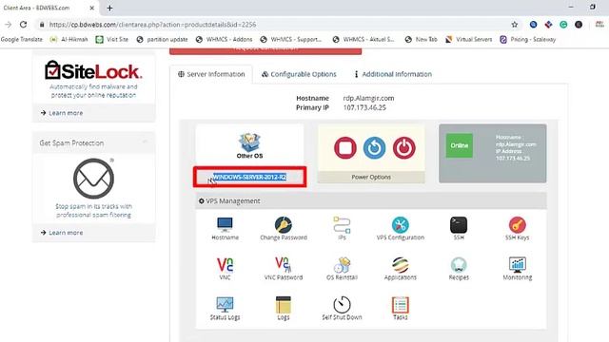Click the Other OS box icon

tap(249, 142)
